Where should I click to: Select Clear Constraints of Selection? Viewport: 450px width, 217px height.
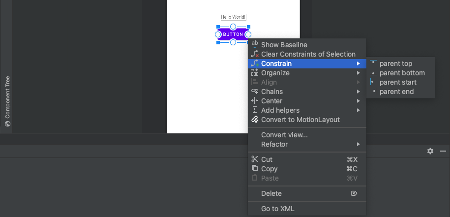coord(307,54)
